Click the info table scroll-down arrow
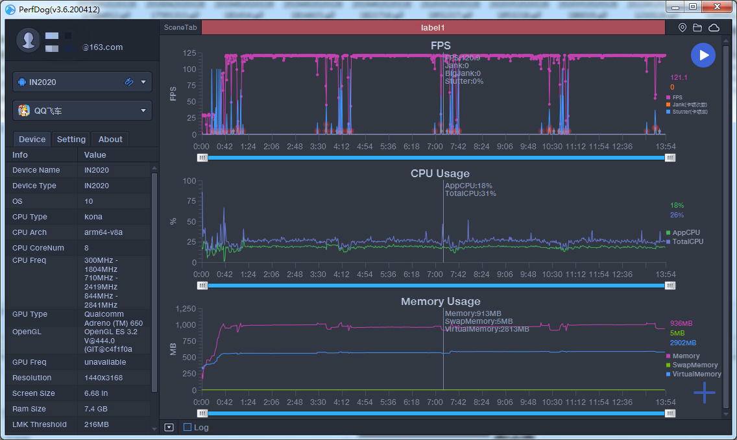Screen dimensions: 737x440 pyautogui.click(x=154, y=429)
